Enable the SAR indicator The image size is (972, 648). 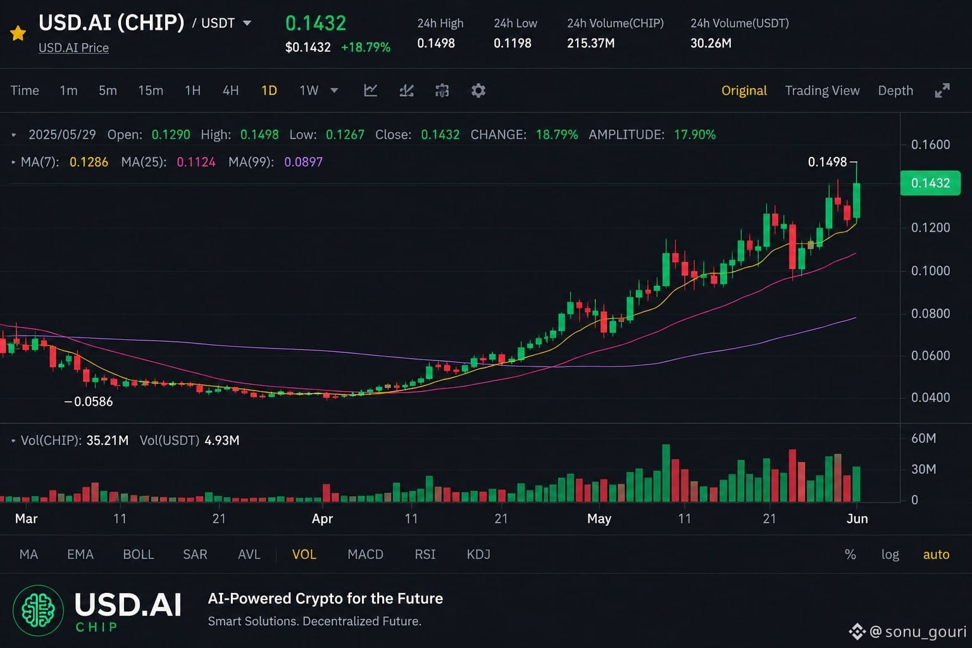coord(195,554)
